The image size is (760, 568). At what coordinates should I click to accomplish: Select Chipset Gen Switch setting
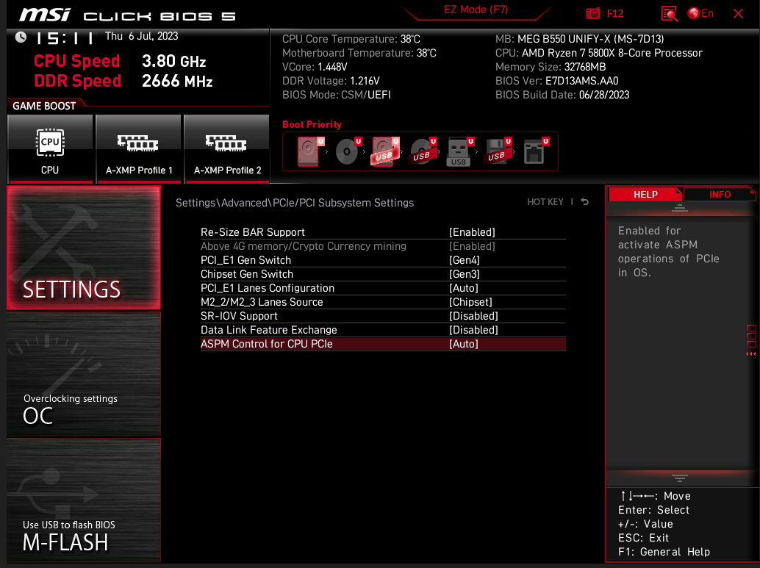coord(247,274)
